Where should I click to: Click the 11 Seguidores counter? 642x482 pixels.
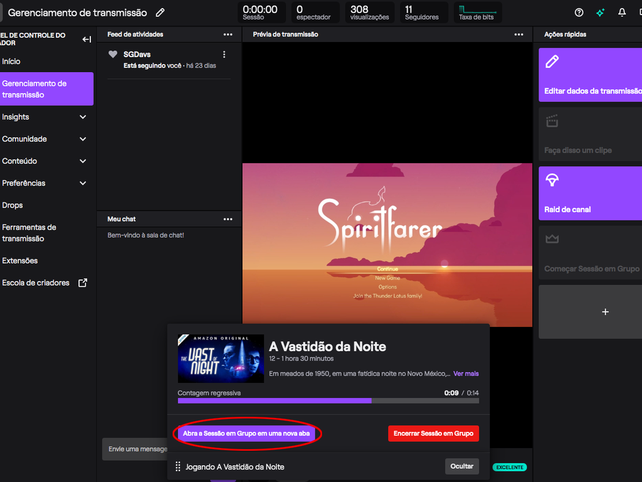click(x=423, y=13)
